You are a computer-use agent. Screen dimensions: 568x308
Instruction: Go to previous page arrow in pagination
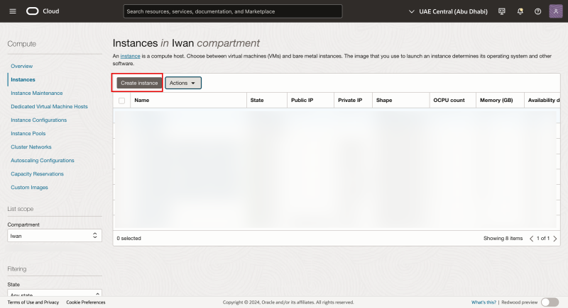pyautogui.click(x=532, y=239)
